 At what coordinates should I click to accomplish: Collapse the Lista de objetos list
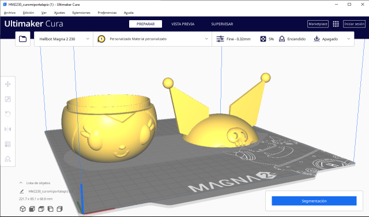[21, 182]
